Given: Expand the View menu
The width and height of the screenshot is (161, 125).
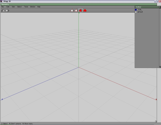Looking at the screenshot, I should point(13,7).
